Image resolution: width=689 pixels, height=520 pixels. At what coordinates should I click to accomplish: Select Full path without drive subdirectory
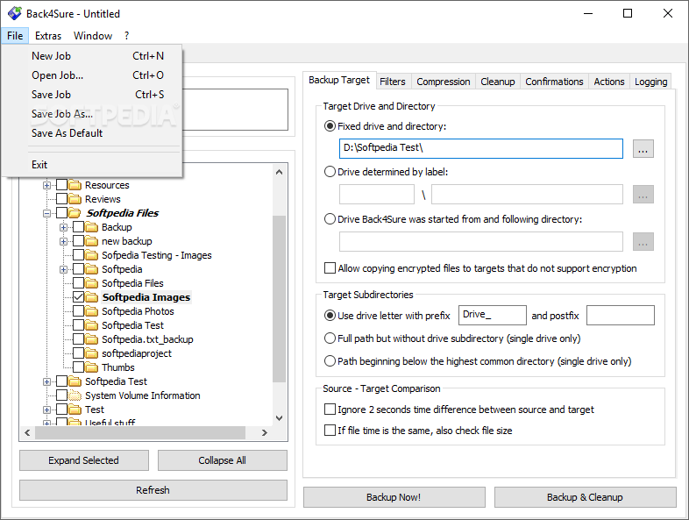[x=330, y=338]
